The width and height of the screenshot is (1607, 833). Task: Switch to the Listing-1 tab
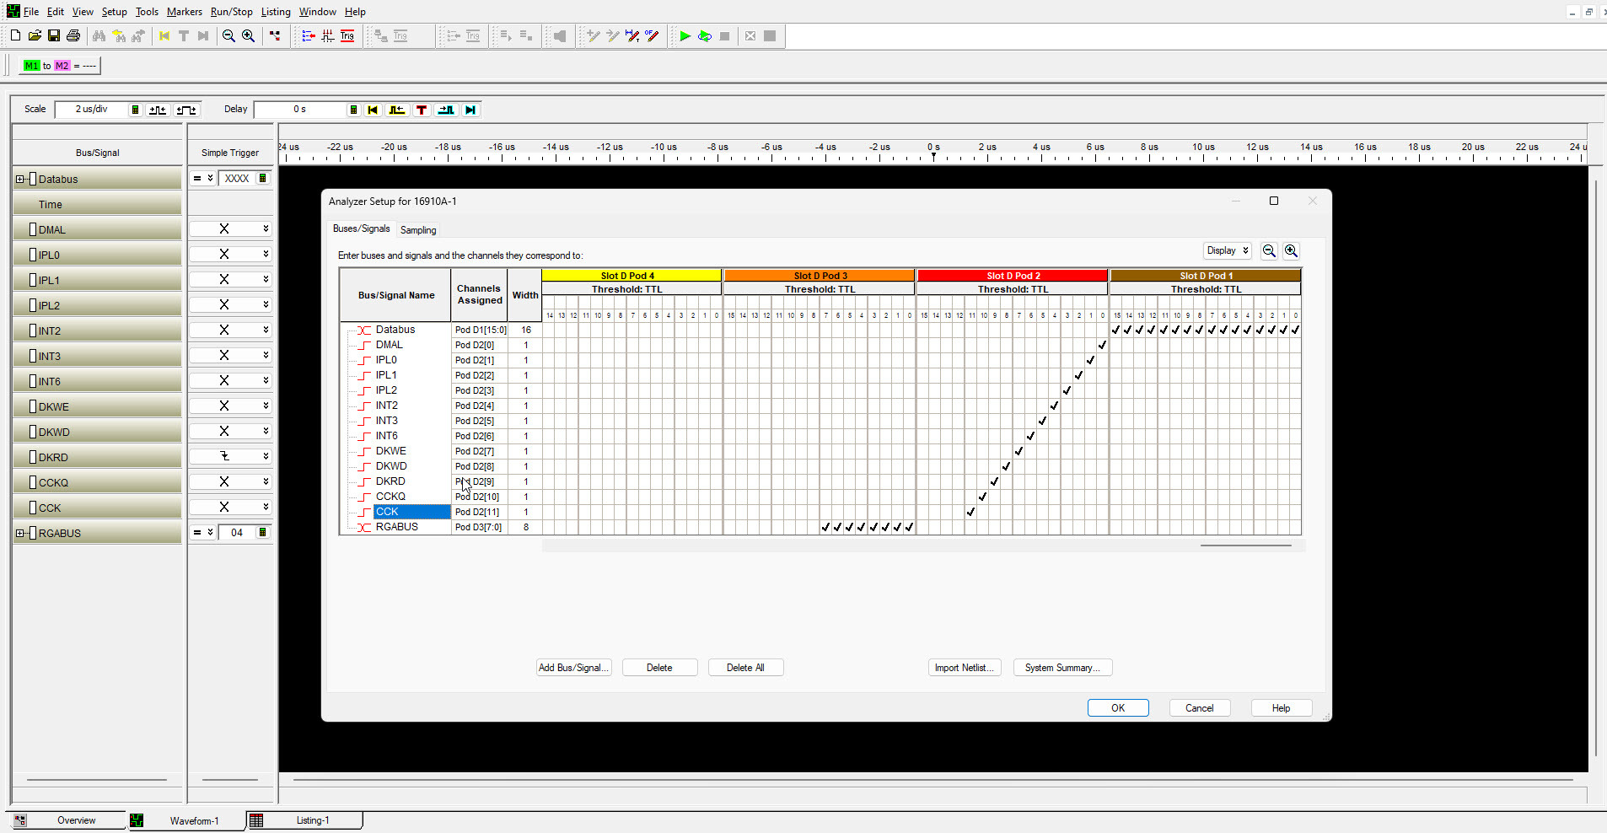coord(304,820)
